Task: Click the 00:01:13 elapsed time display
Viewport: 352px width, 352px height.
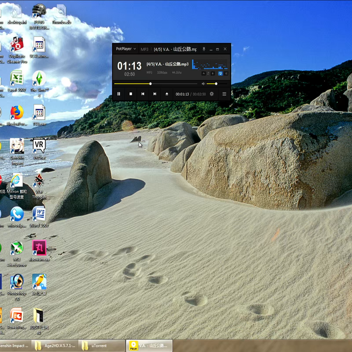Action: click(182, 94)
